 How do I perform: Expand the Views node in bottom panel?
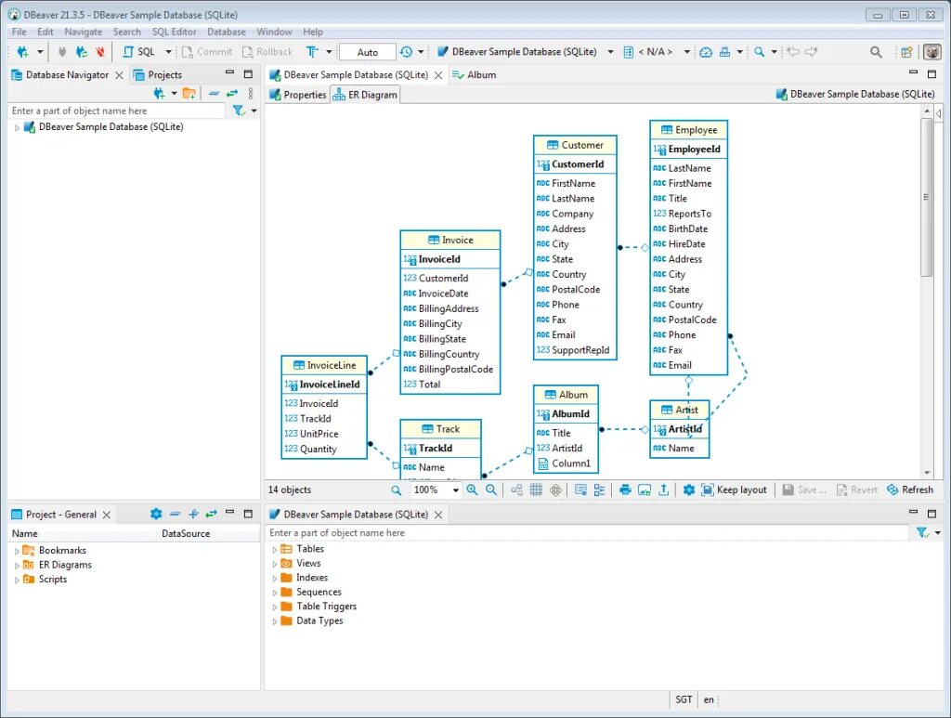pos(274,564)
